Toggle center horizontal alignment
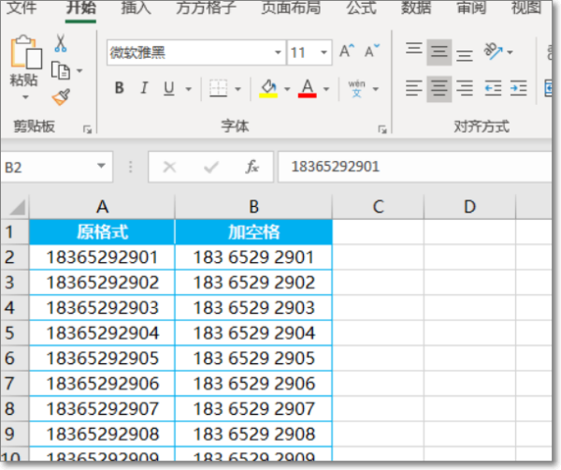561x470 pixels. click(x=439, y=89)
